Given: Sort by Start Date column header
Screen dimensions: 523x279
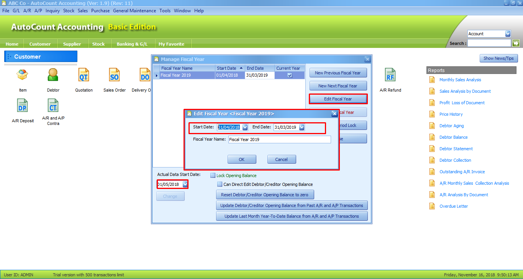Looking at the screenshot, I should pyautogui.click(x=230, y=68).
